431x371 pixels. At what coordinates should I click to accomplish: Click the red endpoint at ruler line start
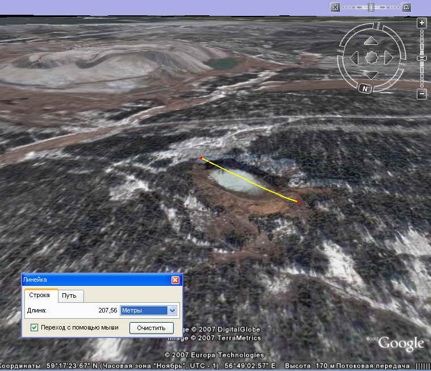(x=201, y=158)
